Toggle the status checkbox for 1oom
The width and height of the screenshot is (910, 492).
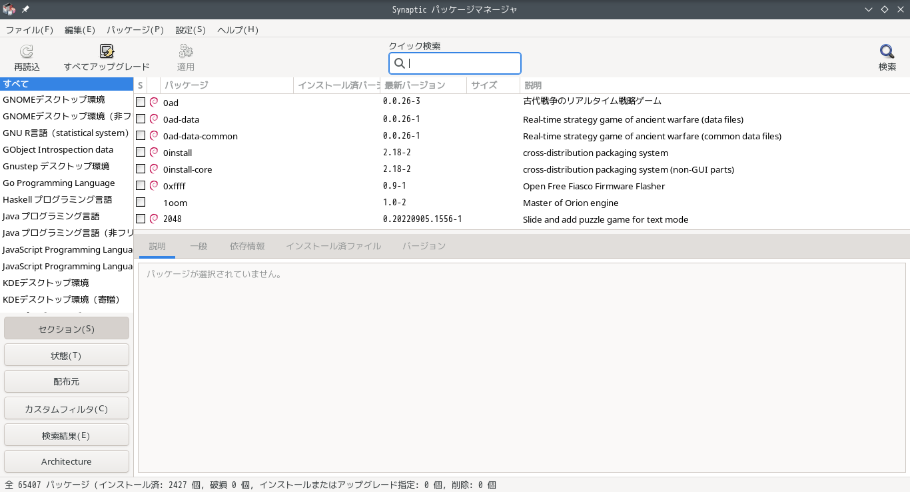141,202
